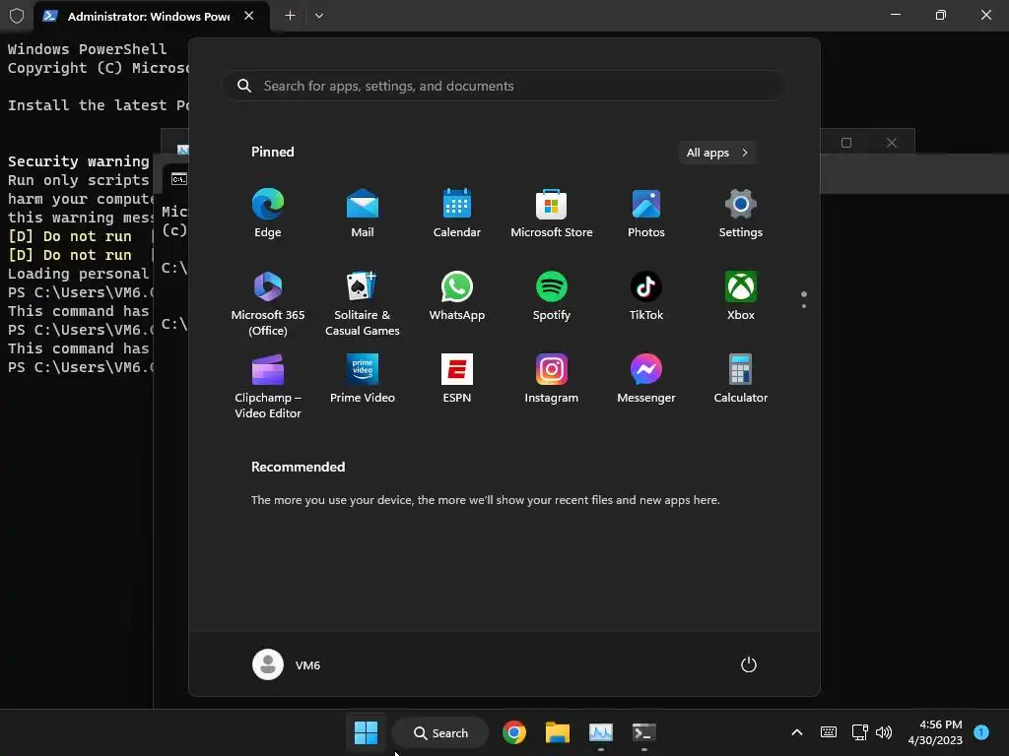Show All apps list
The width and height of the screenshot is (1009, 756).
pyautogui.click(x=717, y=153)
